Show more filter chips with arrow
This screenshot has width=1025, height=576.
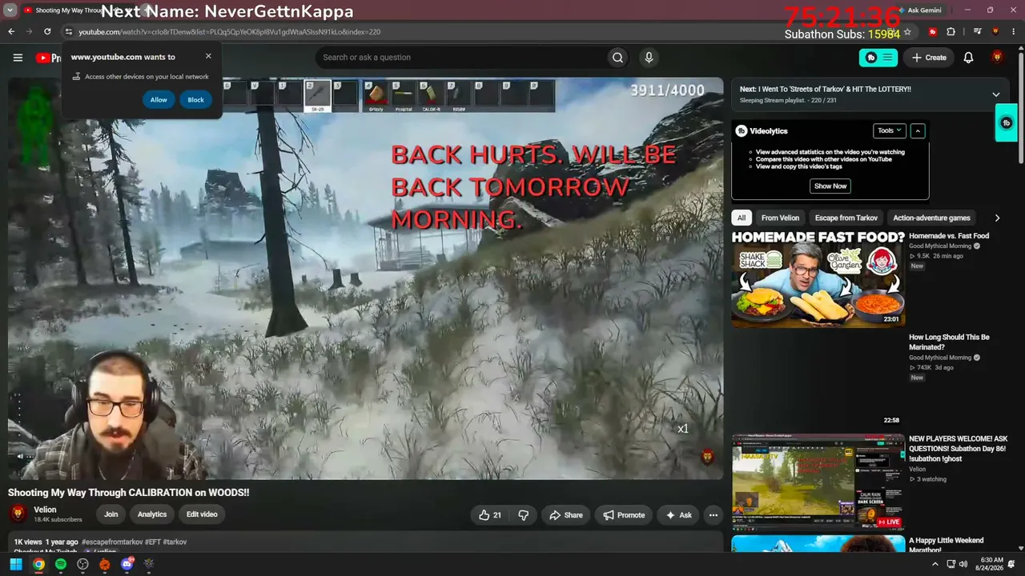[x=997, y=218]
